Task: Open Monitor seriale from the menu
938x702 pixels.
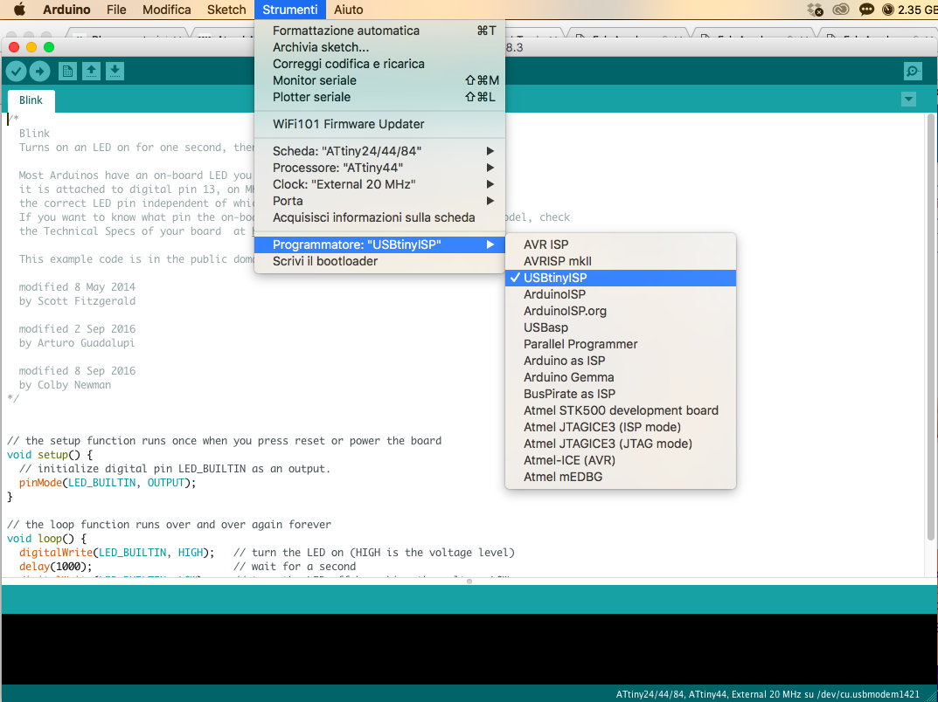Action: pos(380,80)
